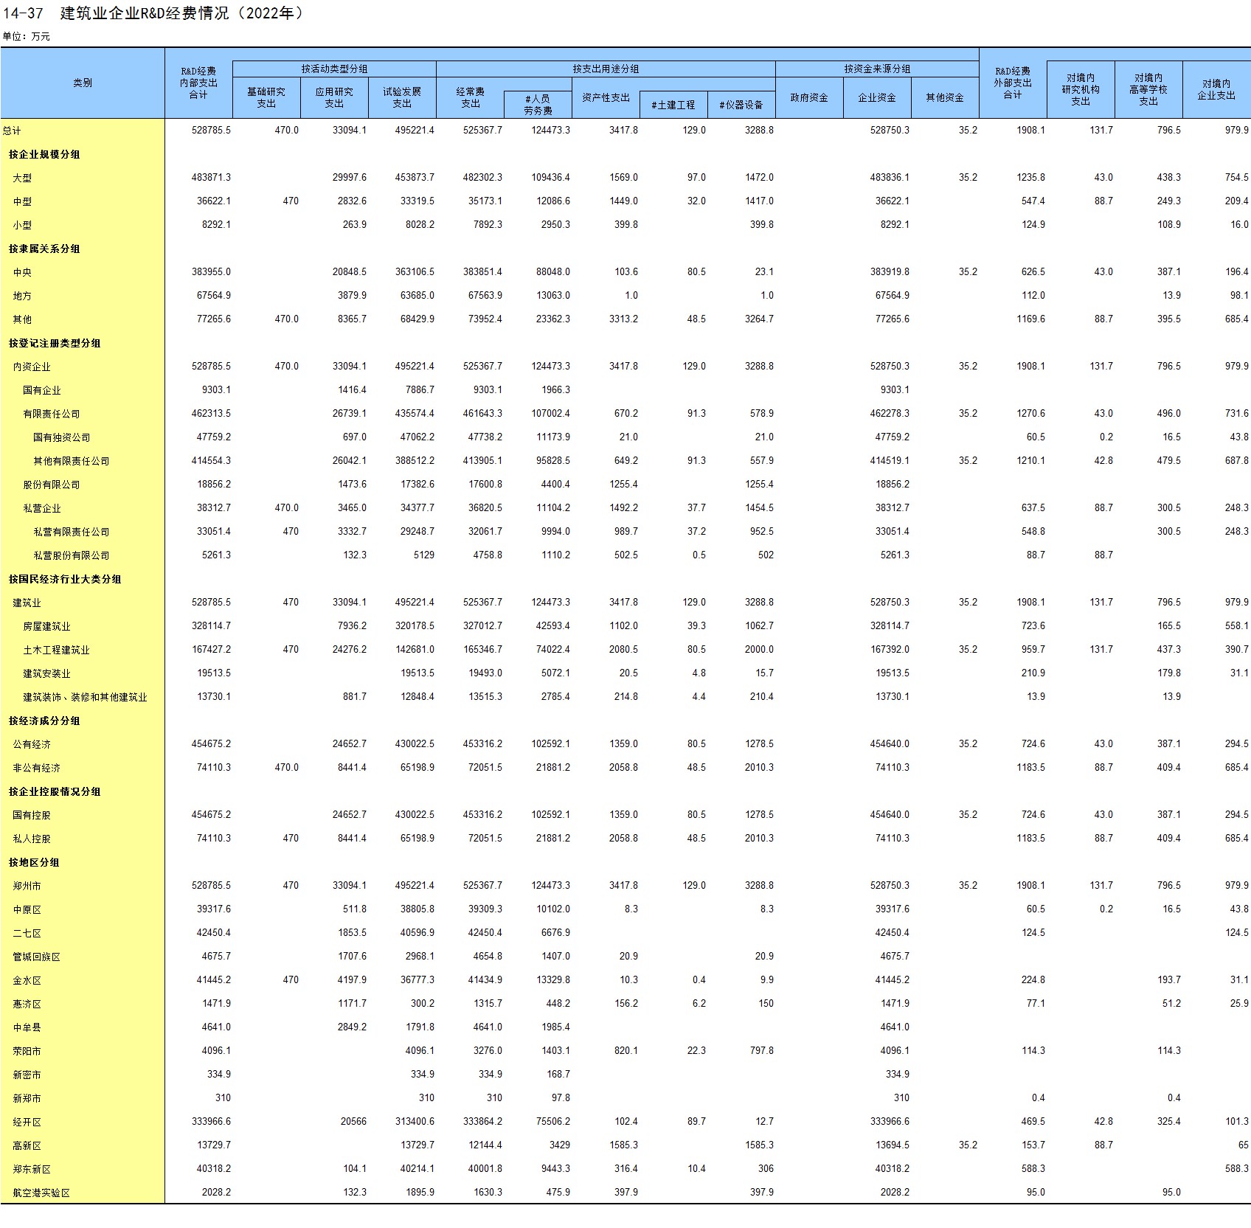Select the 政府资金 column header
The height and width of the screenshot is (1228, 1251).
[809, 97]
